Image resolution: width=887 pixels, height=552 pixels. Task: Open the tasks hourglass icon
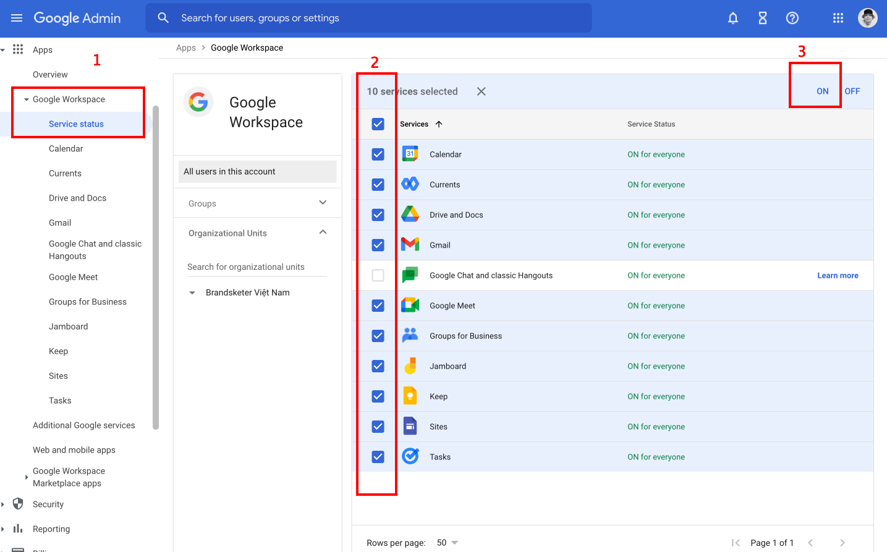(x=763, y=19)
